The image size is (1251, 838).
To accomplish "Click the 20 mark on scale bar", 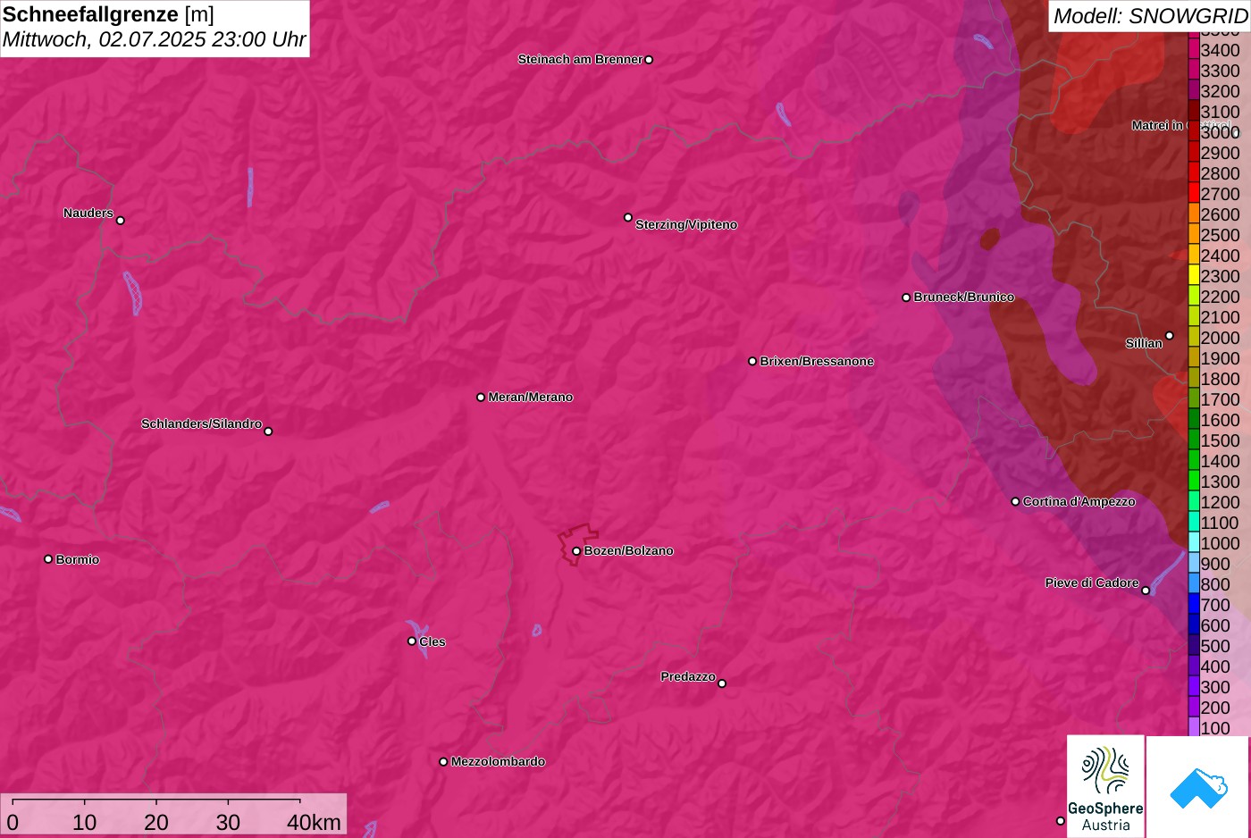I will [x=156, y=823].
